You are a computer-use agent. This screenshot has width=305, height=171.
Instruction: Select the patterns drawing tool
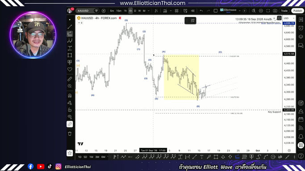[70, 41]
